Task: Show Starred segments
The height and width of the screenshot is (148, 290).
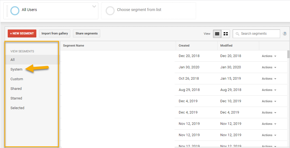Action: [16, 98]
